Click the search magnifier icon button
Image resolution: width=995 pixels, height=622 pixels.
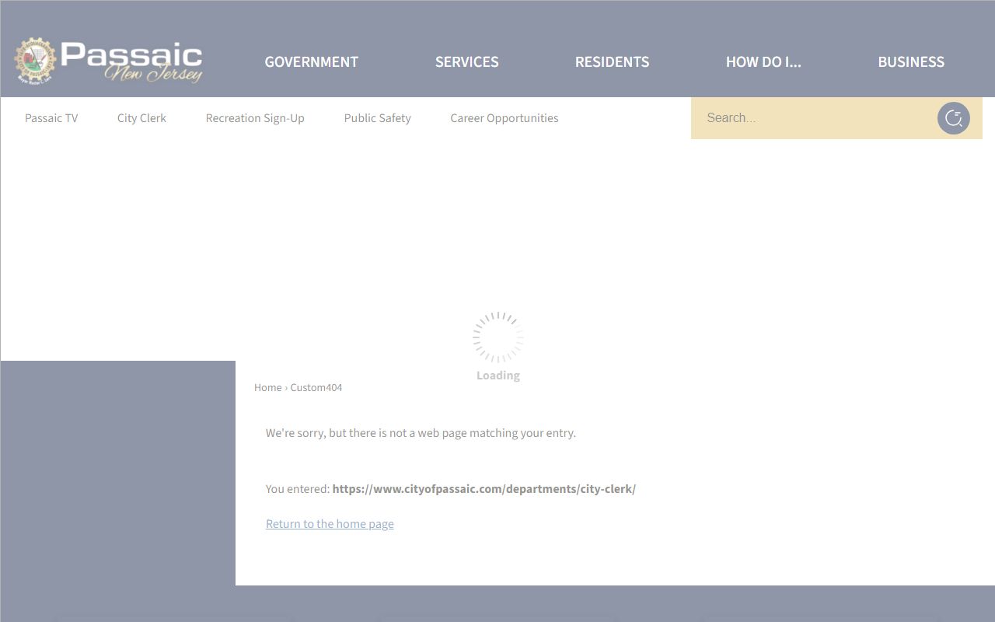coord(954,118)
